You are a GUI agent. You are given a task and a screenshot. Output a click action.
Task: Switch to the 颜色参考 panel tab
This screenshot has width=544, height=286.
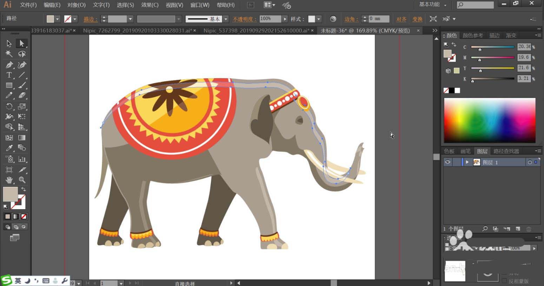click(x=472, y=35)
